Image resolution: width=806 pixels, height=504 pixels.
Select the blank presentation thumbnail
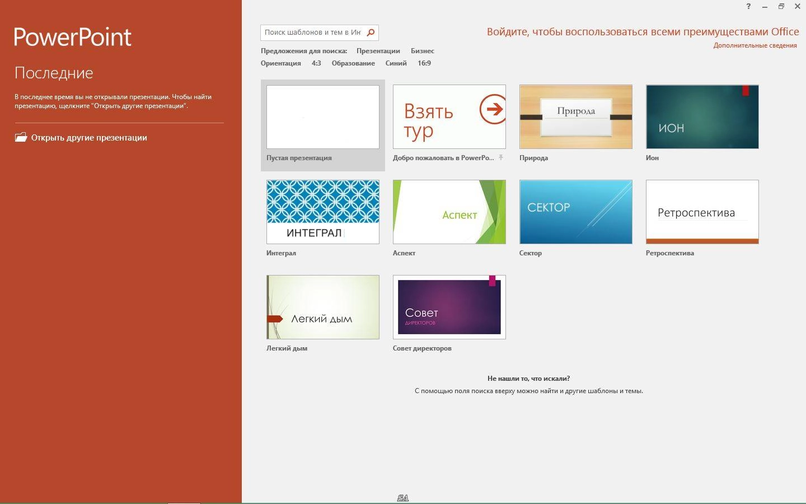323,117
